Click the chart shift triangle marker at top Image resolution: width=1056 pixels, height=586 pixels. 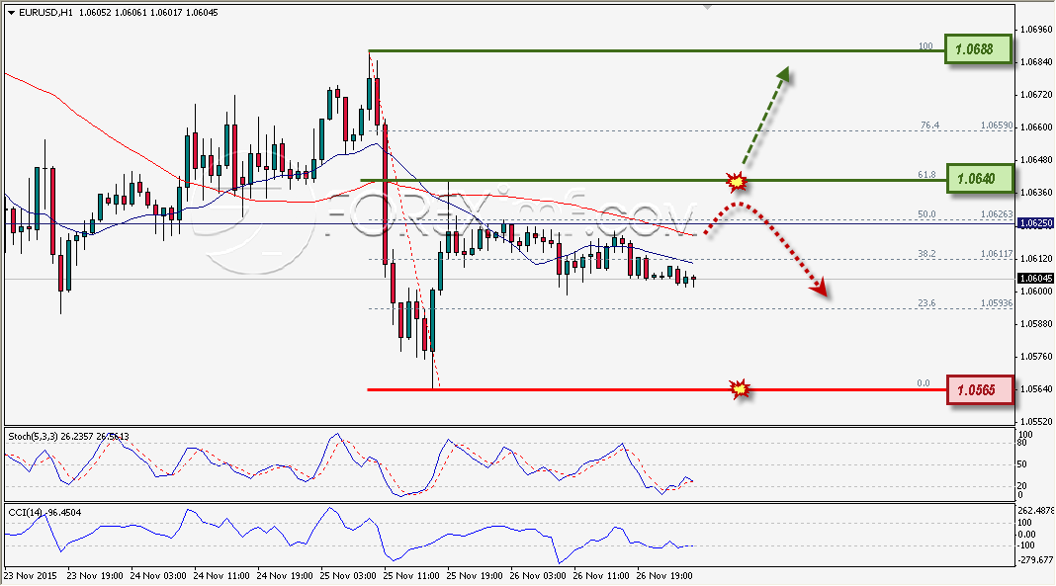coord(706,7)
